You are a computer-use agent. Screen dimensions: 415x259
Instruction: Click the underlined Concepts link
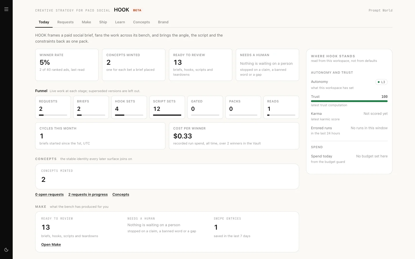(x=121, y=195)
